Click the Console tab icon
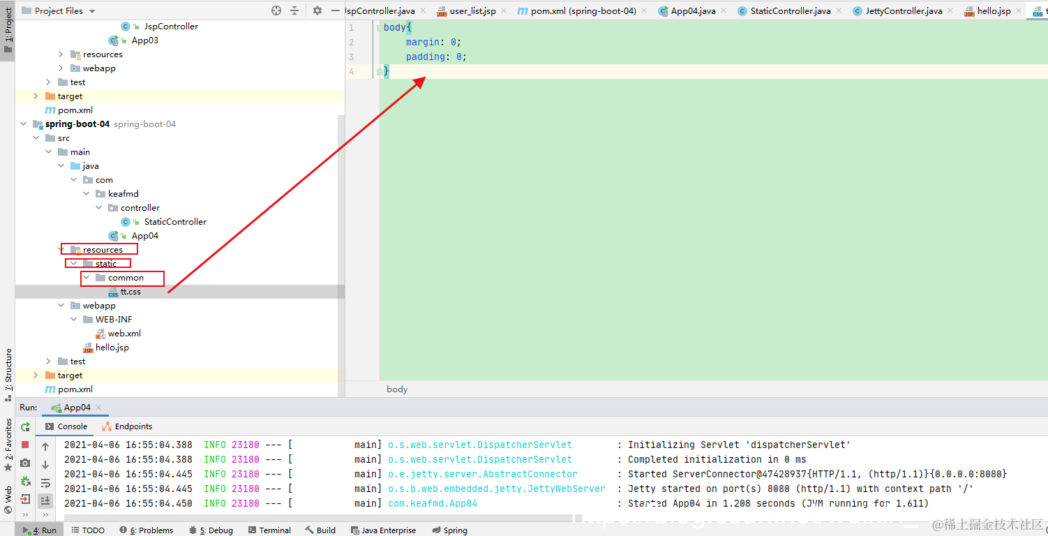 click(x=50, y=426)
